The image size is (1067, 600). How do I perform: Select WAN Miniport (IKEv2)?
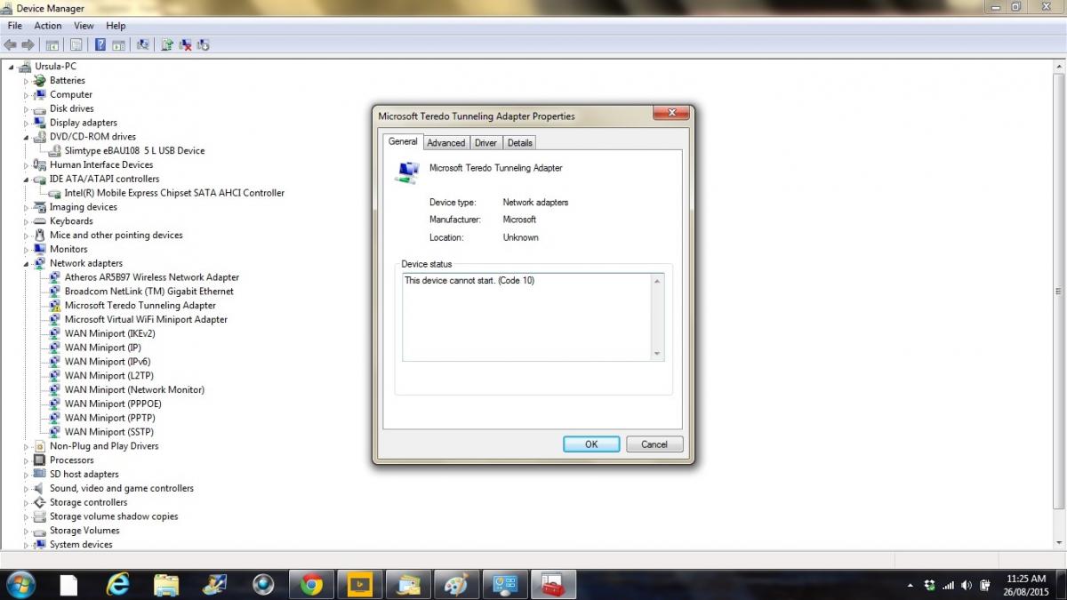[x=109, y=333]
